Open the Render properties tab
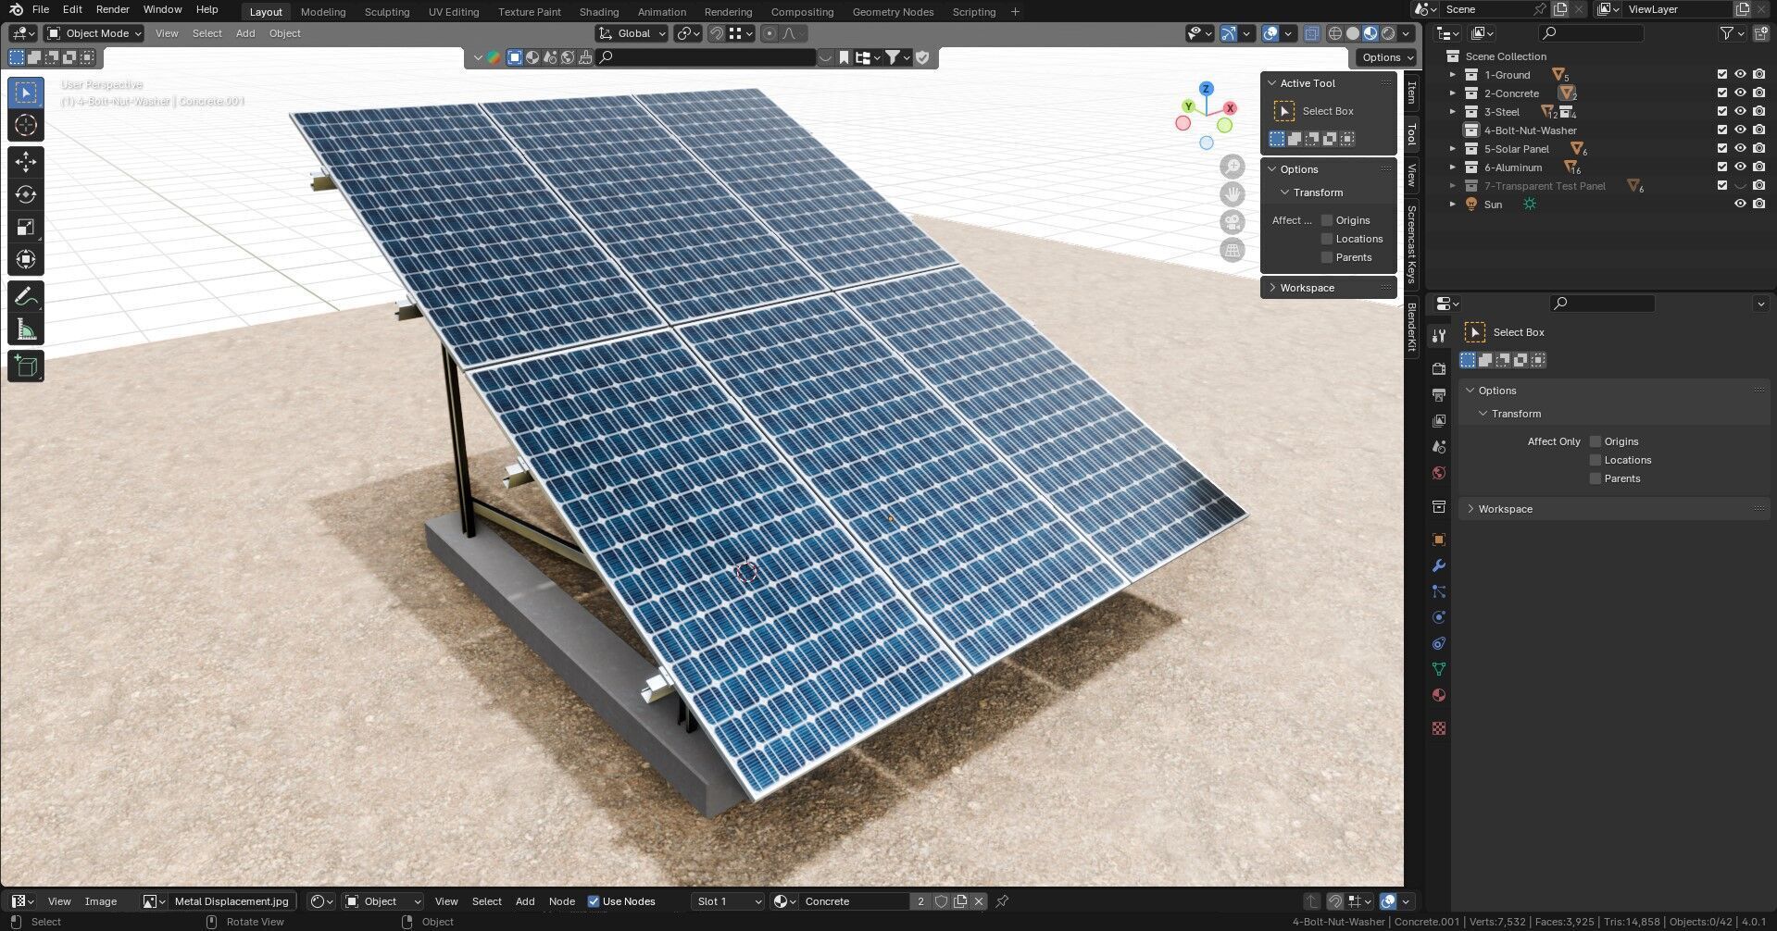This screenshot has width=1777, height=931. click(1438, 368)
